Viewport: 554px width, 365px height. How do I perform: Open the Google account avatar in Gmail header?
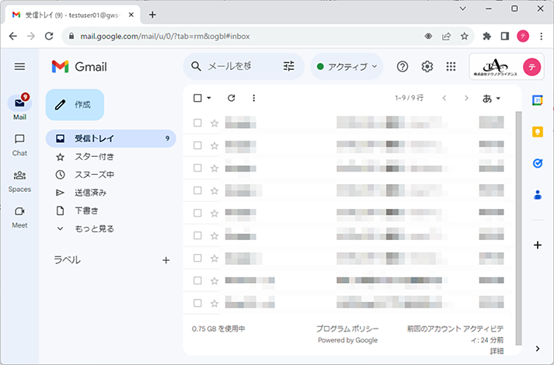click(531, 67)
